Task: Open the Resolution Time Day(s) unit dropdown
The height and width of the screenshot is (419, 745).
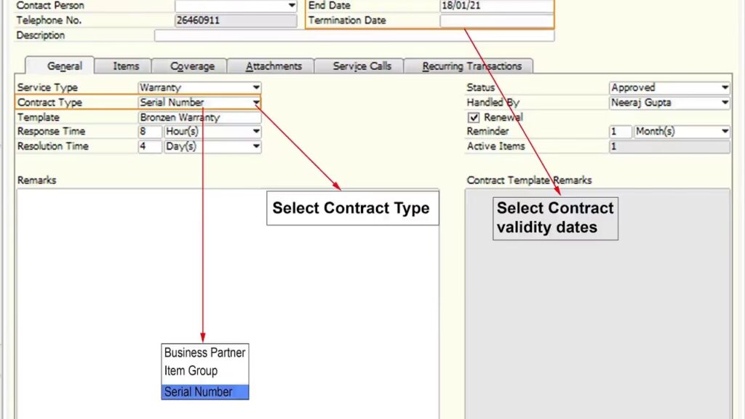Action: click(x=256, y=146)
